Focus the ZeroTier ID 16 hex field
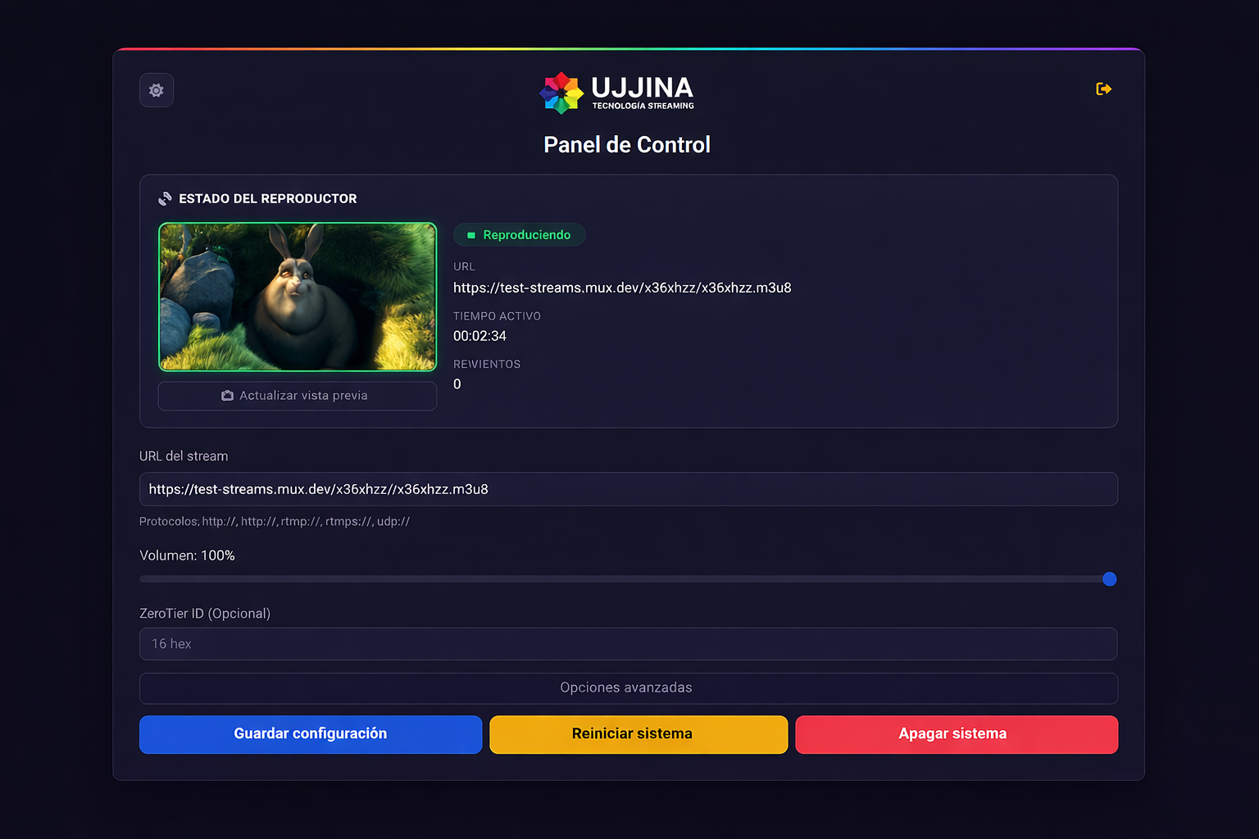 629,644
